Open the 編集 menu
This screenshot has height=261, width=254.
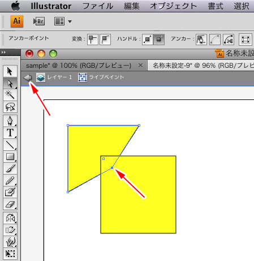[132, 6]
